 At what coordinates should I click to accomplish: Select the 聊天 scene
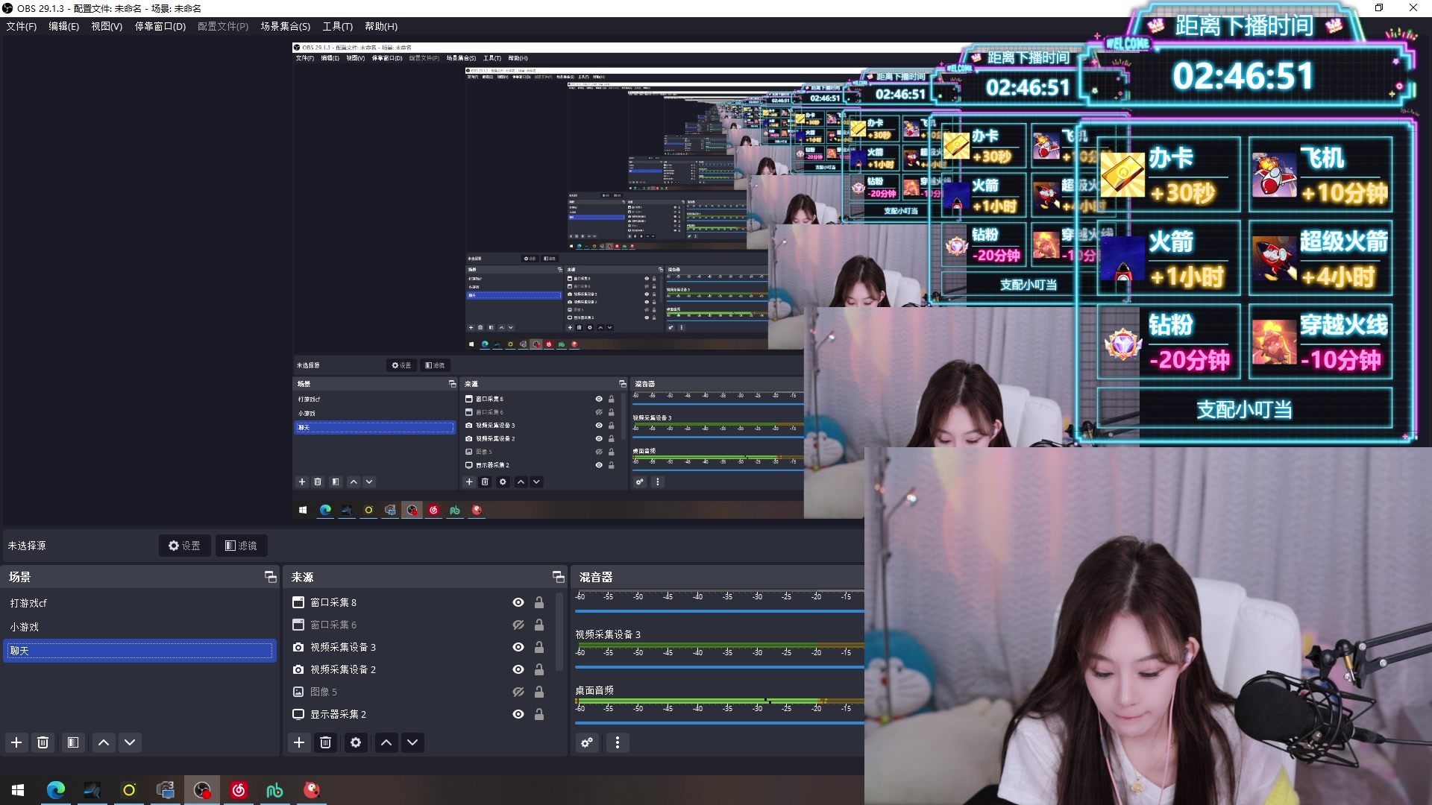[139, 651]
